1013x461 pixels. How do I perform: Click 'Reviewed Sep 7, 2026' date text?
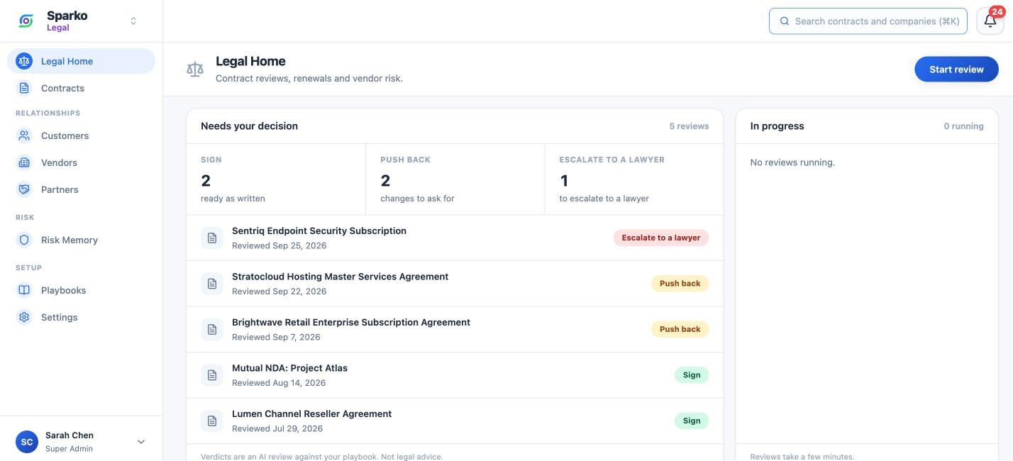[276, 337]
